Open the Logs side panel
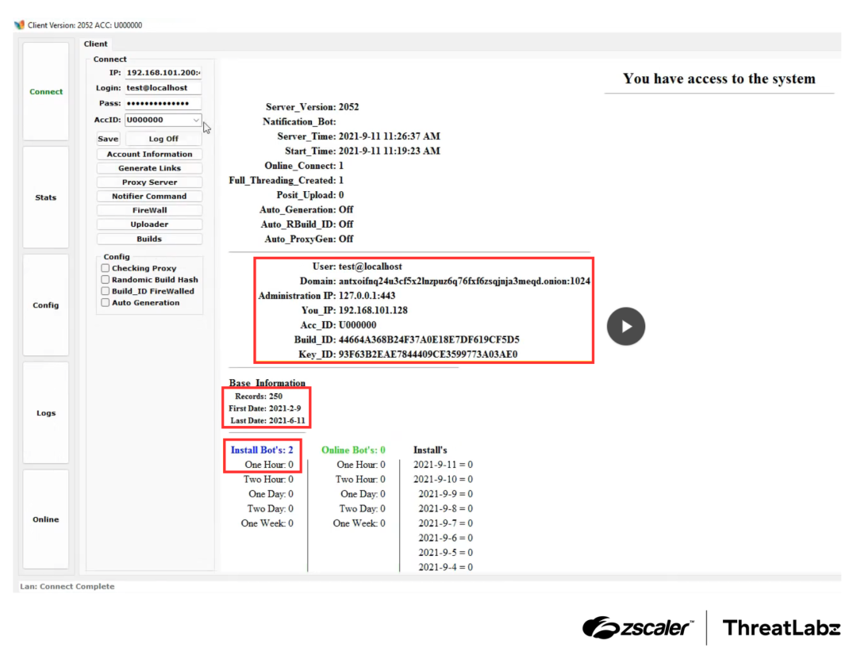The height and width of the screenshot is (659, 857). coord(46,413)
